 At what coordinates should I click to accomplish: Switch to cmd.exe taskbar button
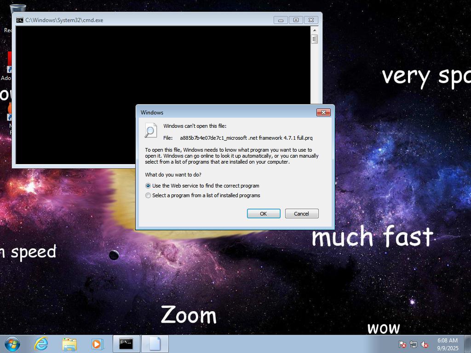click(126, 344)
